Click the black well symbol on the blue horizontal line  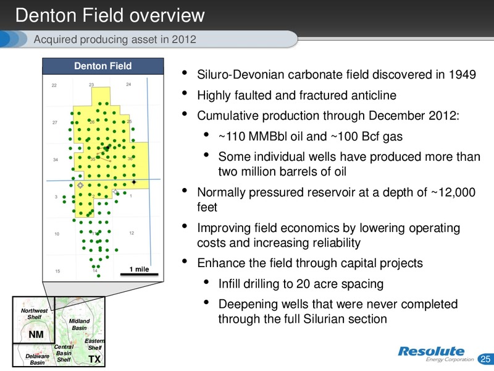click(x=134, y=182)
